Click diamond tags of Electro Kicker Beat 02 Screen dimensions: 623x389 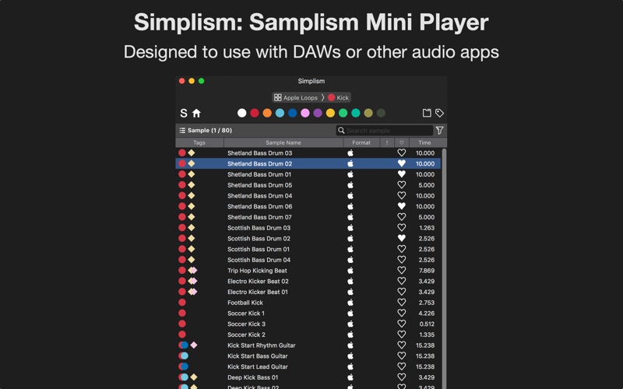[192, 281]
